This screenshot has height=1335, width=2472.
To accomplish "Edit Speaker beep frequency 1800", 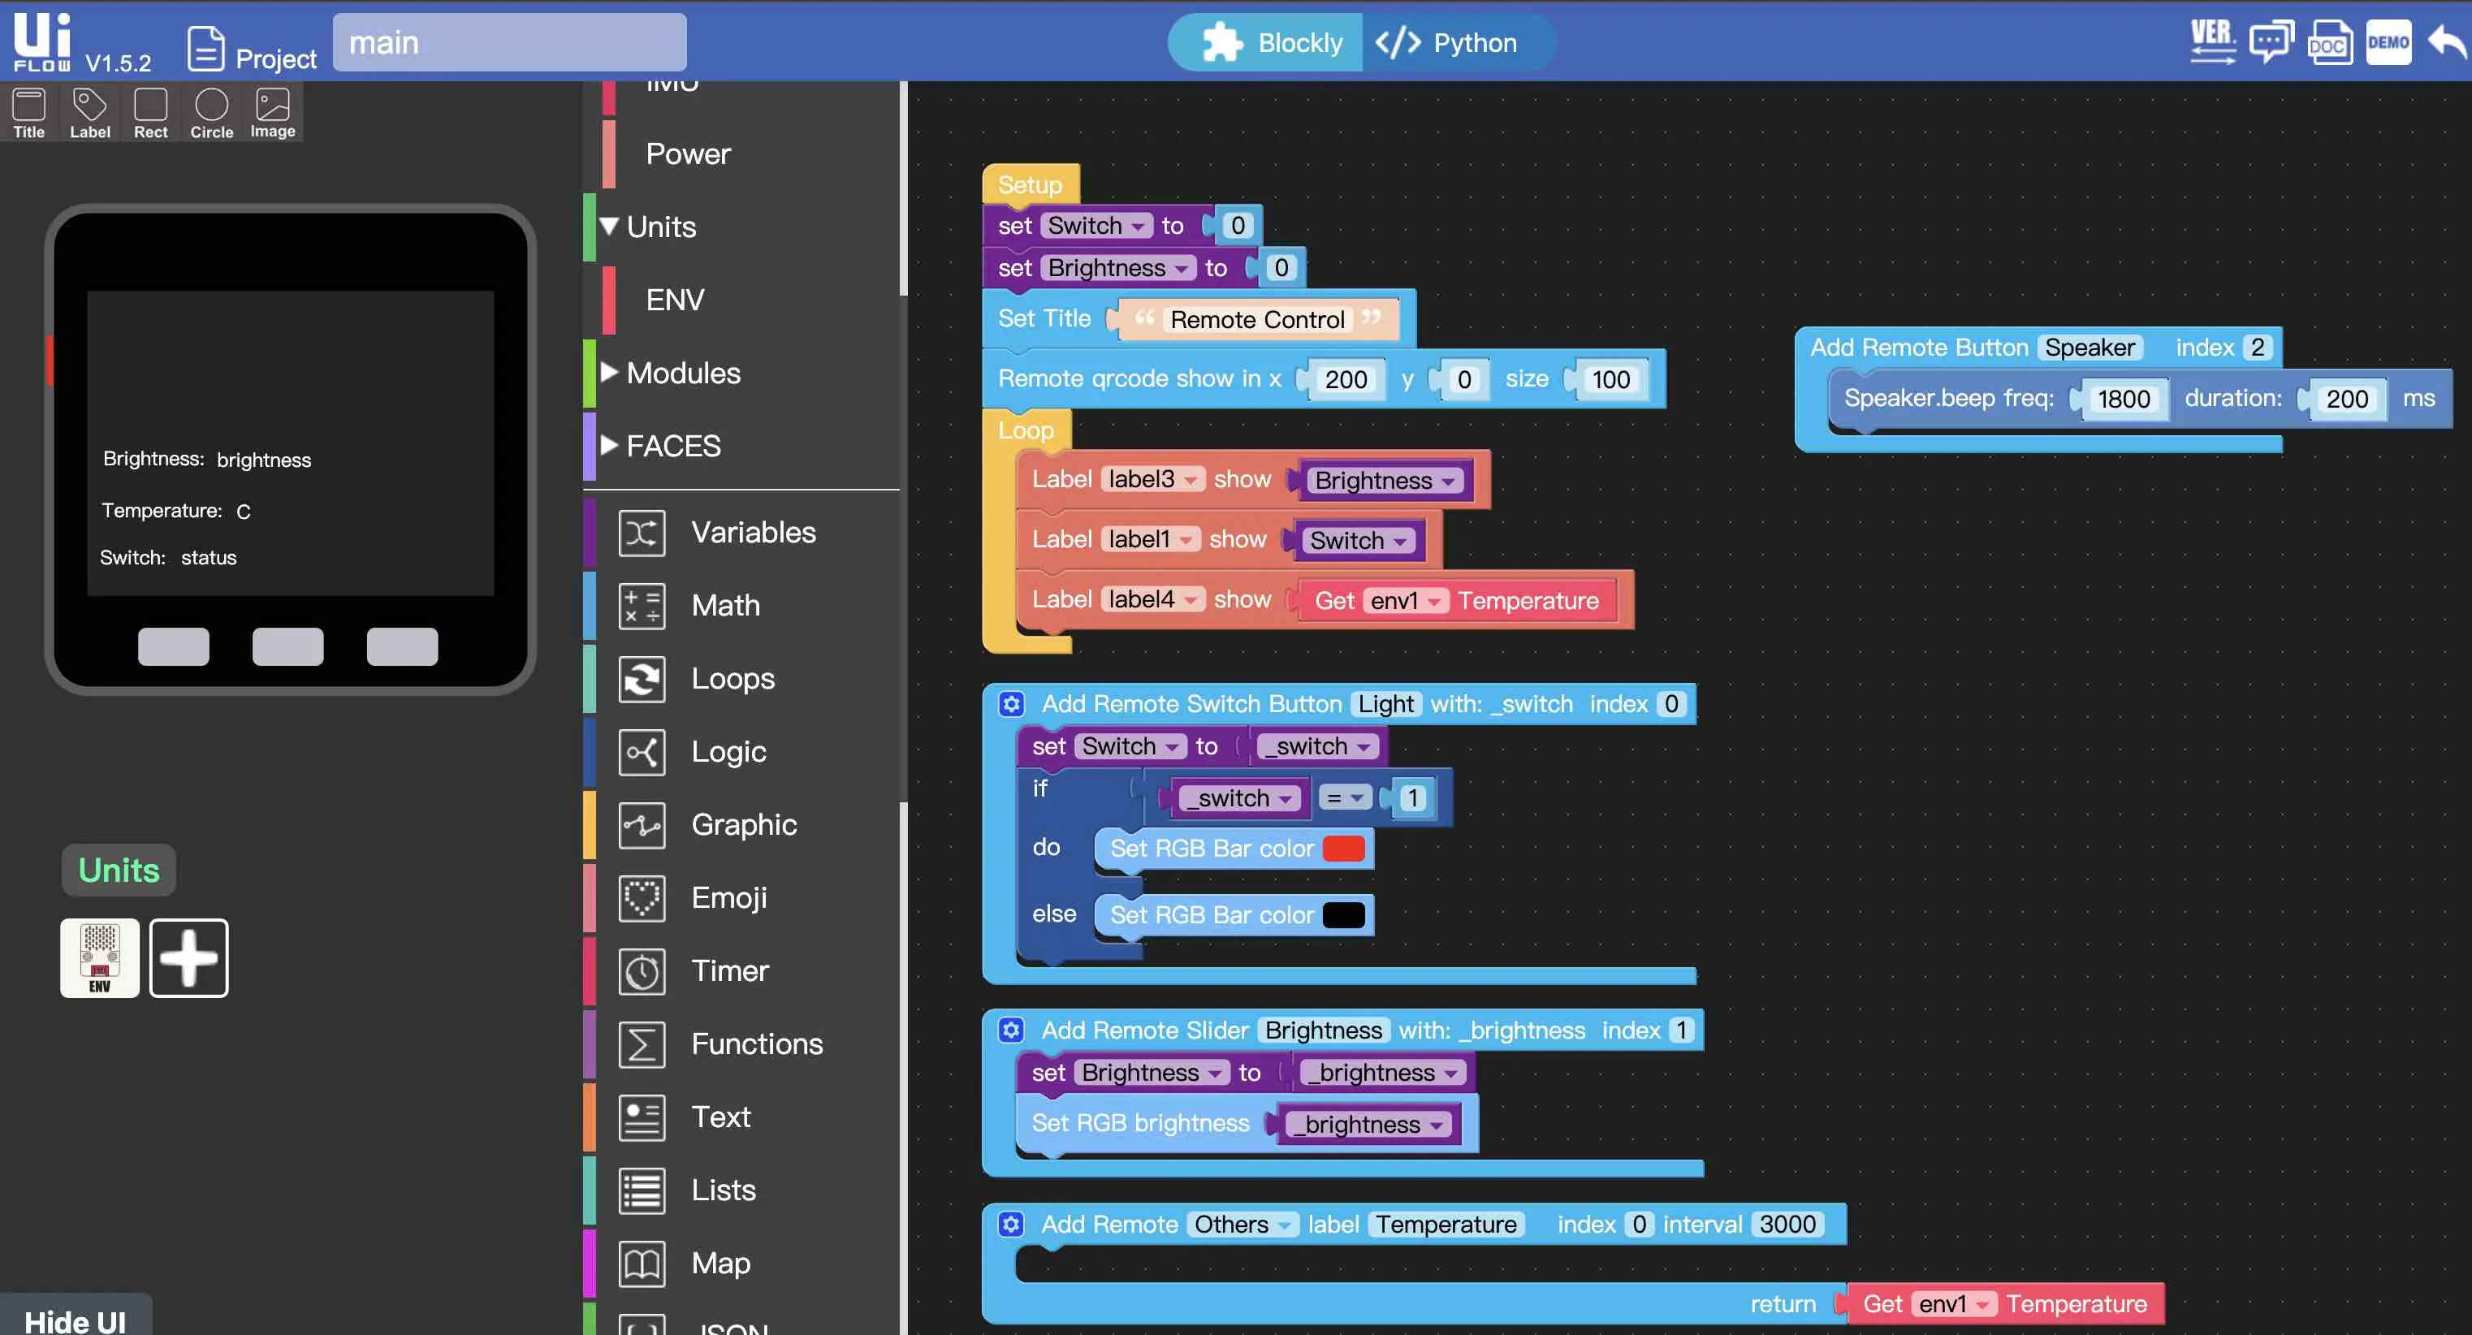I will (x=2124, y=398).
